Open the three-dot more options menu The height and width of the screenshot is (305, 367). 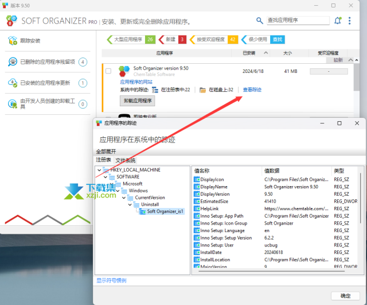point(349,21)
